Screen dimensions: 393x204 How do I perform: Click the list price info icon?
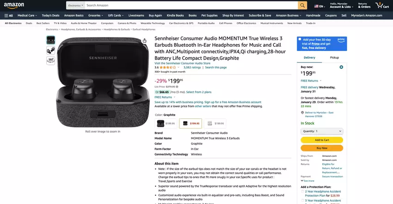click(177, 87)
